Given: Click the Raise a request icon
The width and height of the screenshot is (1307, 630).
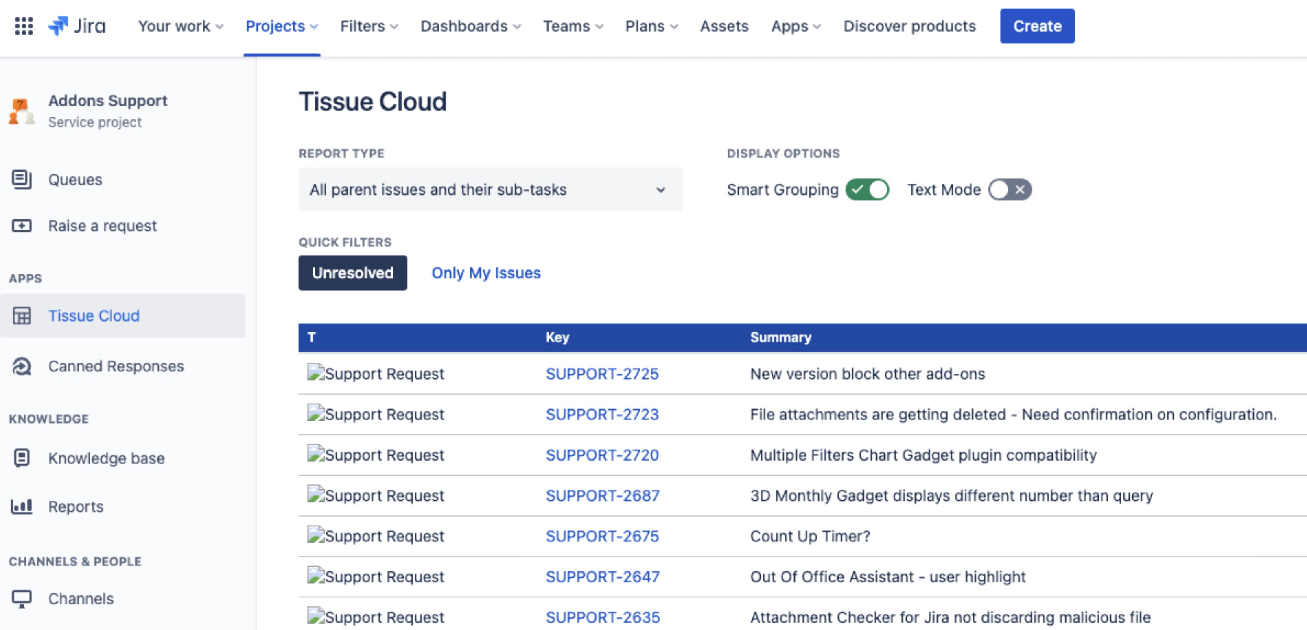Looking at the screenshot, I should (22, 226).
